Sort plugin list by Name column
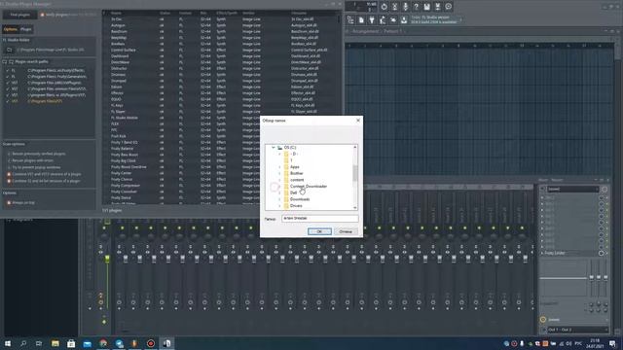 (117, 13)
